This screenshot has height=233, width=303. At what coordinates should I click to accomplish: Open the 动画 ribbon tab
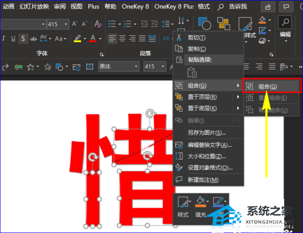(8, 7)
